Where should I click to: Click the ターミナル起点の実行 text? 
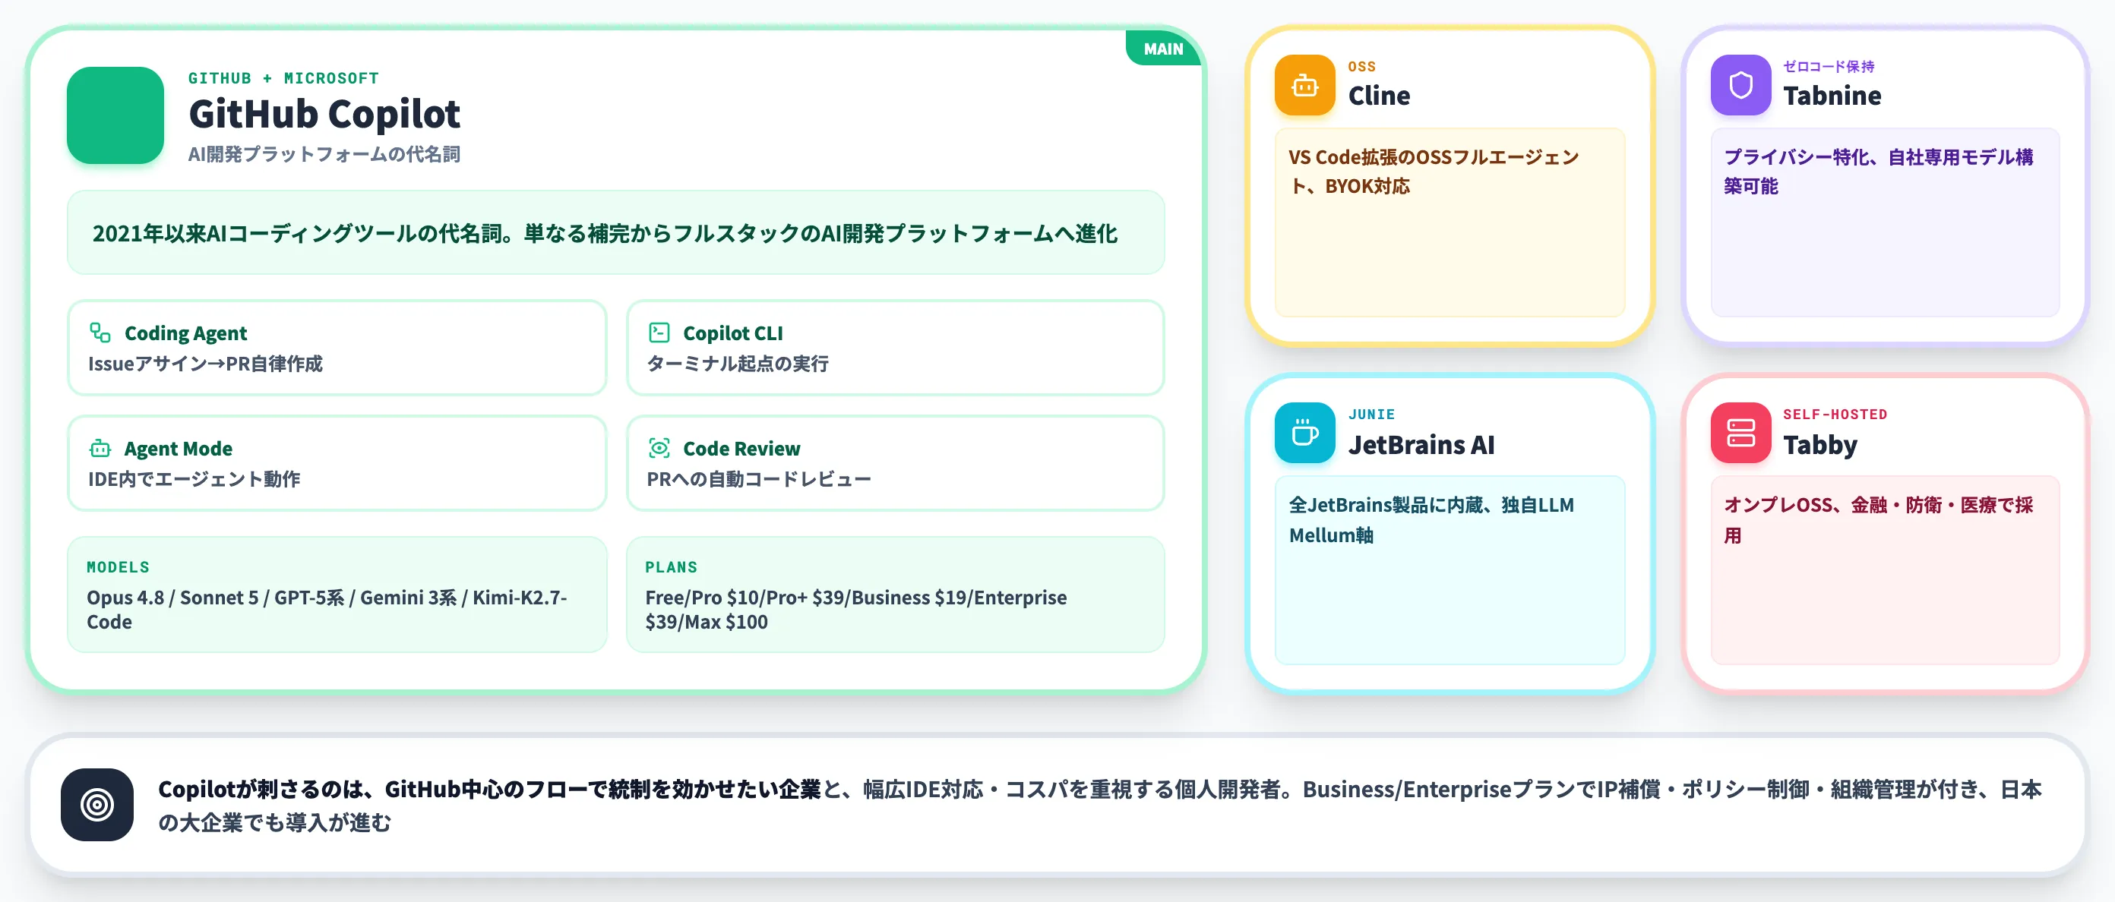tap(738, 364)
